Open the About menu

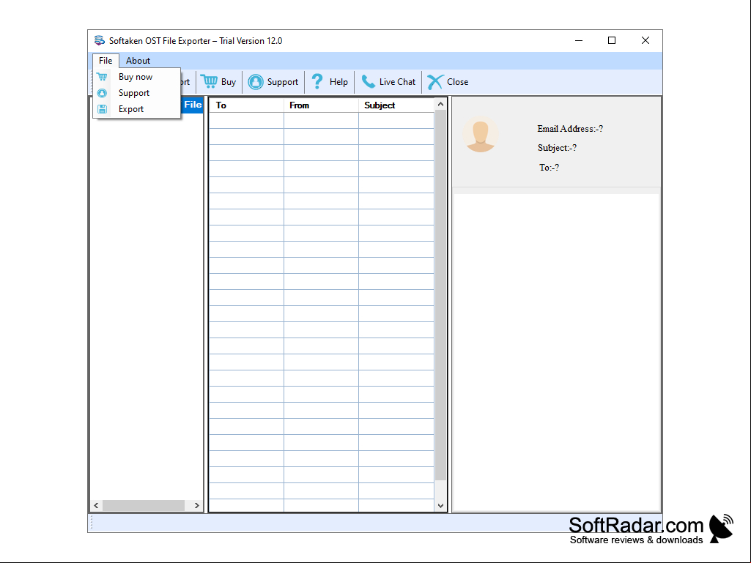(x=138, y=61)
